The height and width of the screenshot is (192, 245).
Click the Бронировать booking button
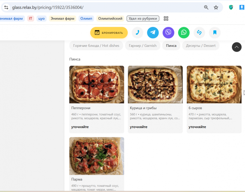(109, 33)
